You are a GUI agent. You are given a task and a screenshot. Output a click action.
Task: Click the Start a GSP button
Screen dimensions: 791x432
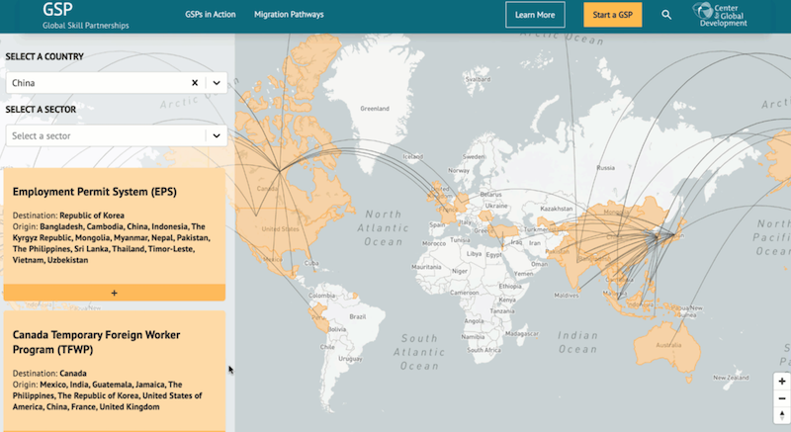pos(612,15)
